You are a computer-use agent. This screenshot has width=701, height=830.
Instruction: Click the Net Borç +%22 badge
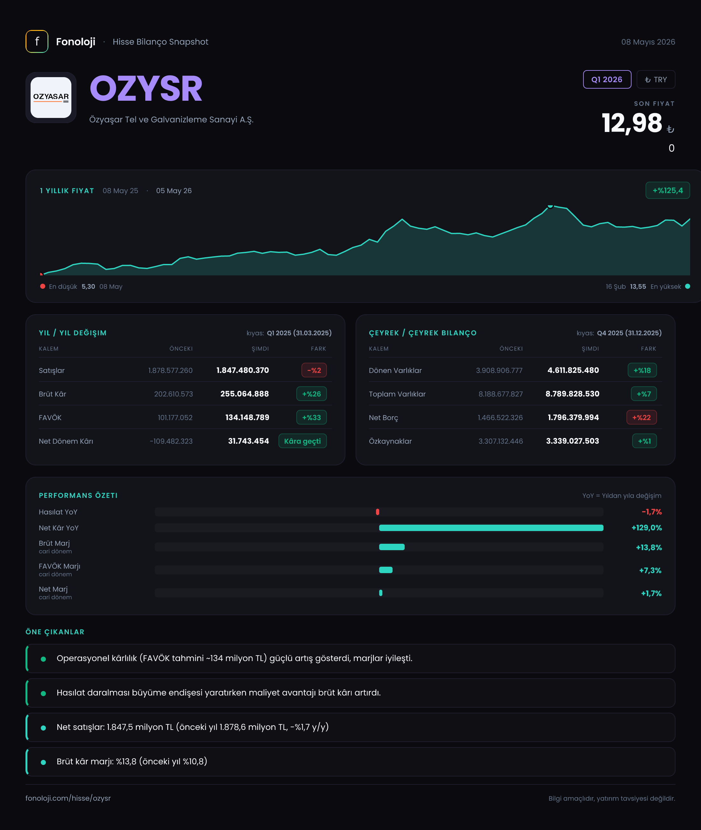(x=641, y=417)
